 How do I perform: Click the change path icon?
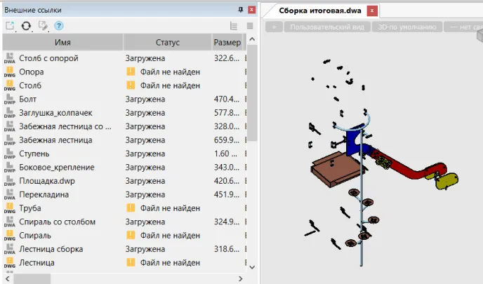tap(43, 26)
